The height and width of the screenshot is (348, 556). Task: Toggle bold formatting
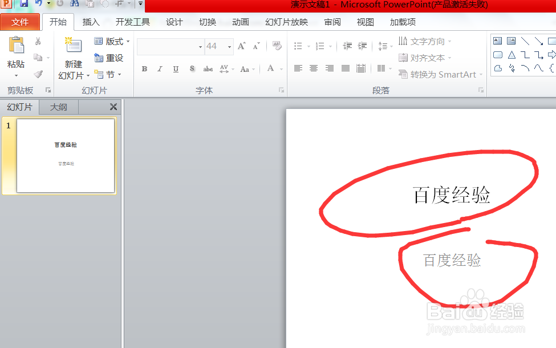click(144, 69)
